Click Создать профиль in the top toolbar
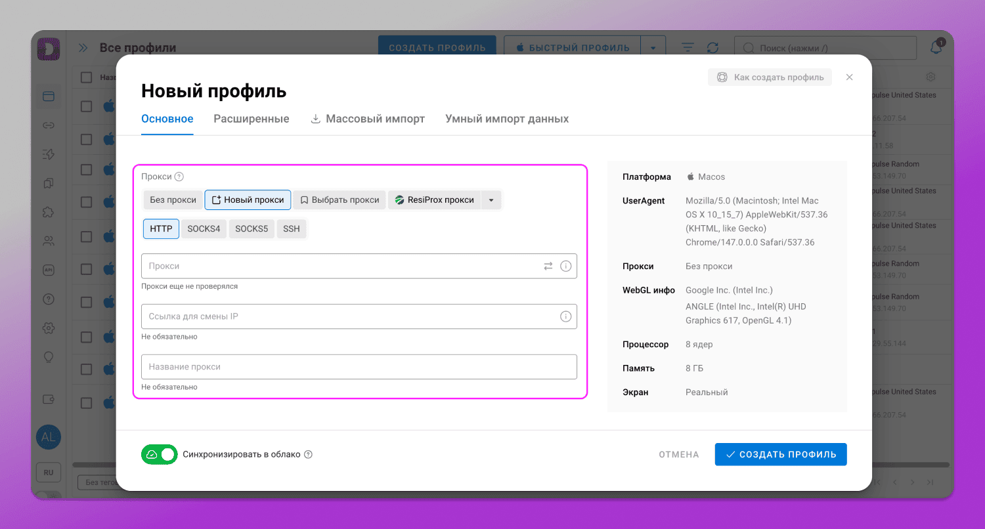 point(437,48)
